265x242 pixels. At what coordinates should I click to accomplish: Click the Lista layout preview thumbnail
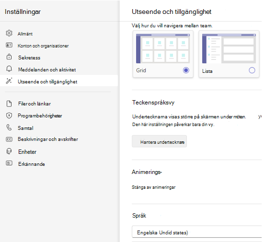[229, 48]
